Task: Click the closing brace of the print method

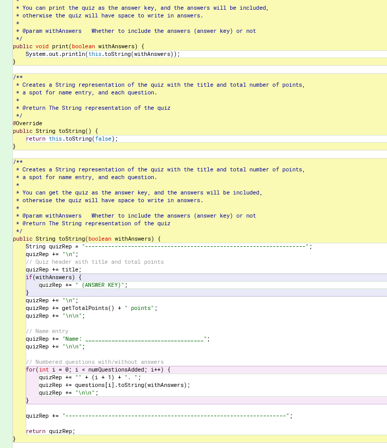Action: 14,62
